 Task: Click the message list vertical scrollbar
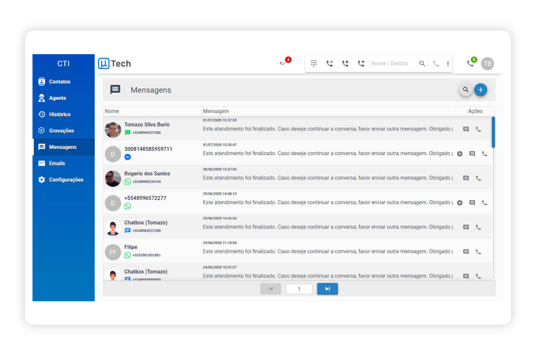click(493, 132)
